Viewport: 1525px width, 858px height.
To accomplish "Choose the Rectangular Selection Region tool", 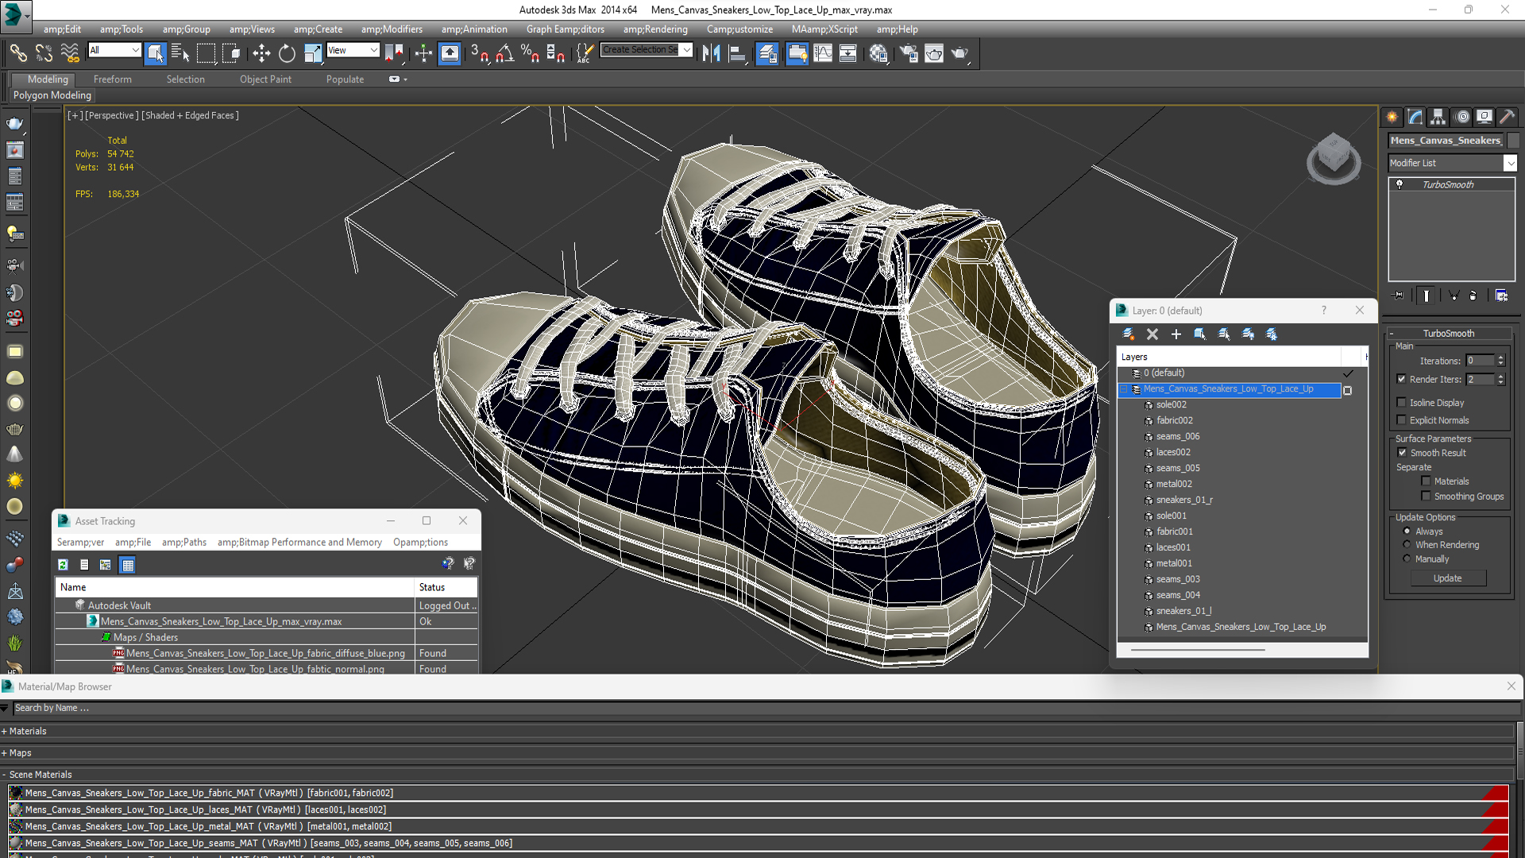I will [x=206, y=53].
